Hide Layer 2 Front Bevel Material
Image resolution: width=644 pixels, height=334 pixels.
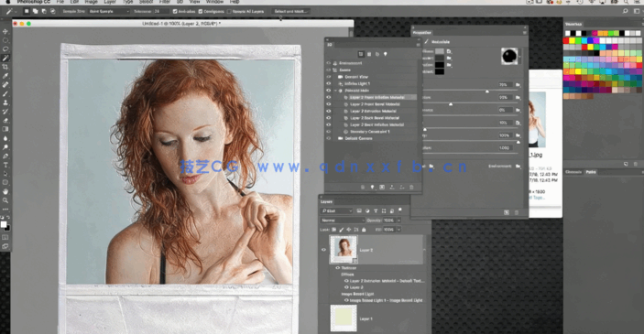click(x=328, y=104)
